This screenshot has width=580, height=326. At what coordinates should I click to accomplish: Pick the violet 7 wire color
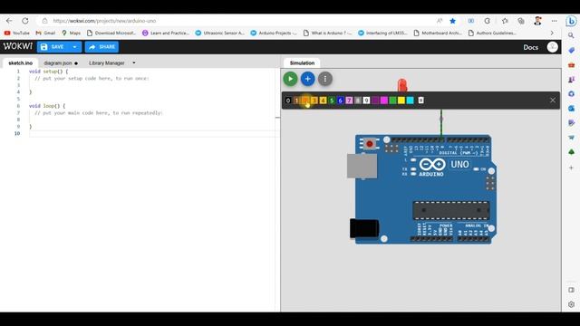point(349,101)
